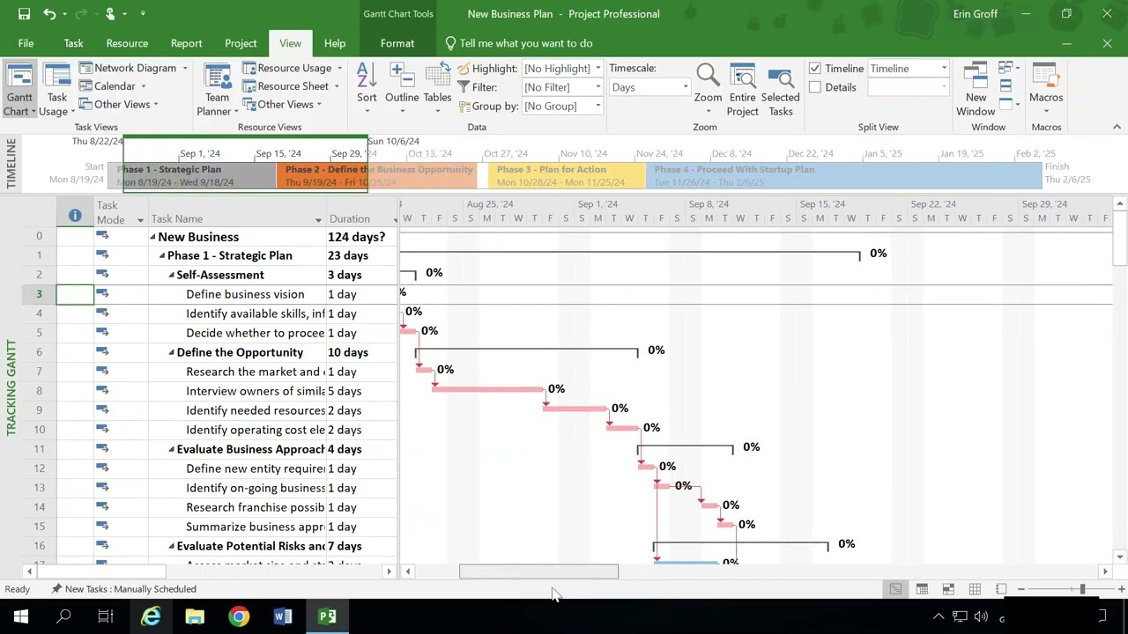Open Google Chrome from taskbar
The width and height of the screenshot is (1128, 634).
[x=239, y=616]
